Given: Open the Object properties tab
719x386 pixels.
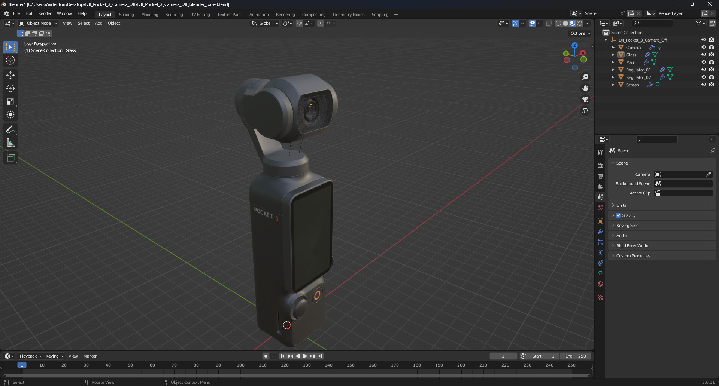Looking at the screenshot, I should [600, 221].
